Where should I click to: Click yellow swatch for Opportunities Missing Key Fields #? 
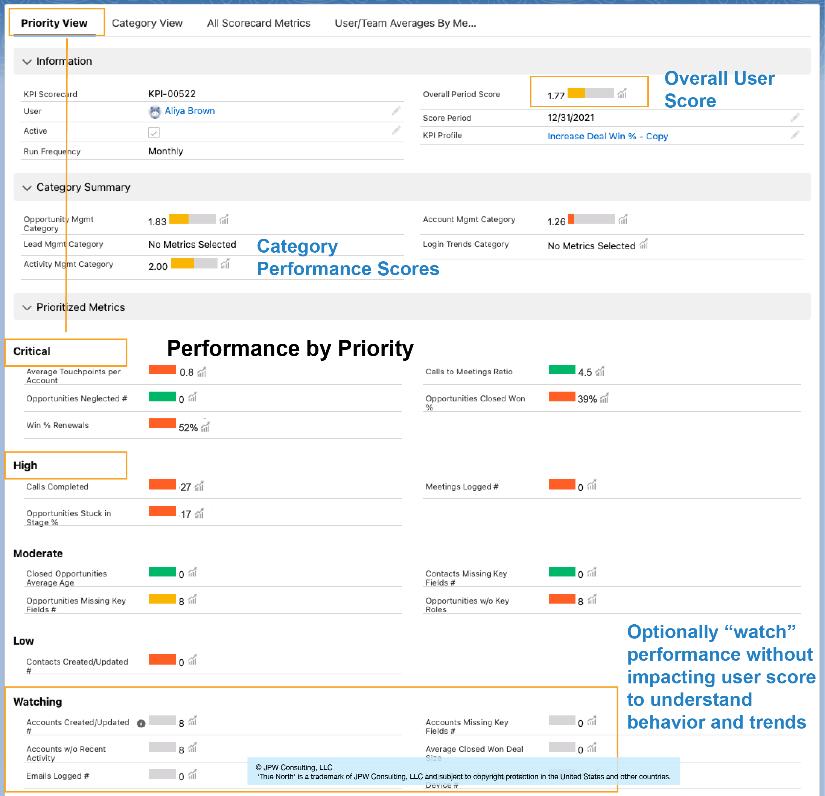[162, 598]
